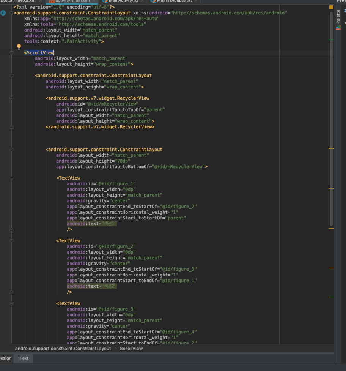Click android:id="@+id/mRecyclerView" attribute
The height and width of the screenshot is (371, 346).
point(97,104)
